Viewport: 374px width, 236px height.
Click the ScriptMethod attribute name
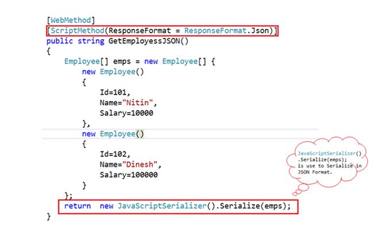(x=78, y=31)
